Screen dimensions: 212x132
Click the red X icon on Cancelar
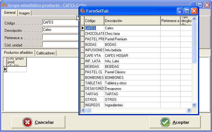(27, 122)
